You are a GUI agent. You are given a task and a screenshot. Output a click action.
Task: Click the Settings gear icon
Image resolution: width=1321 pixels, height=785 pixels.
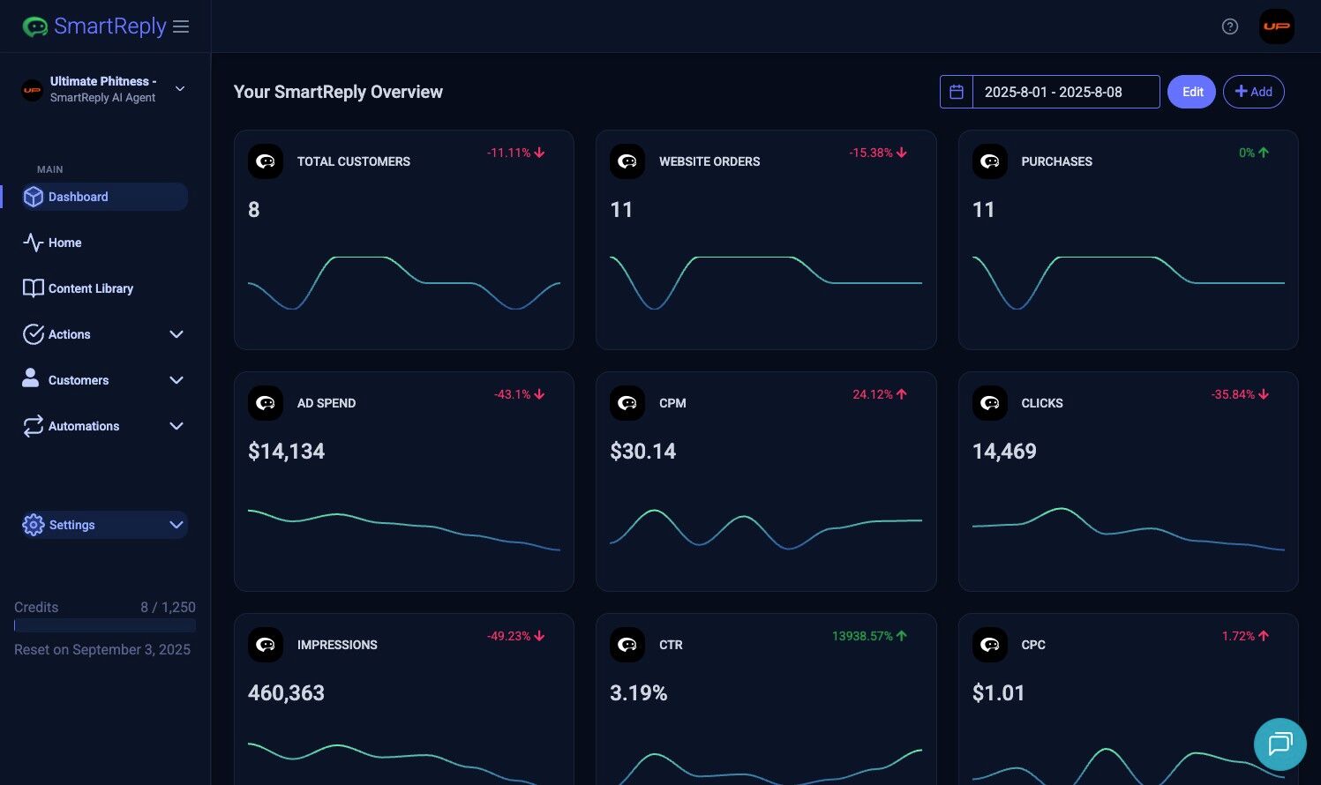(x=34, y=525)
